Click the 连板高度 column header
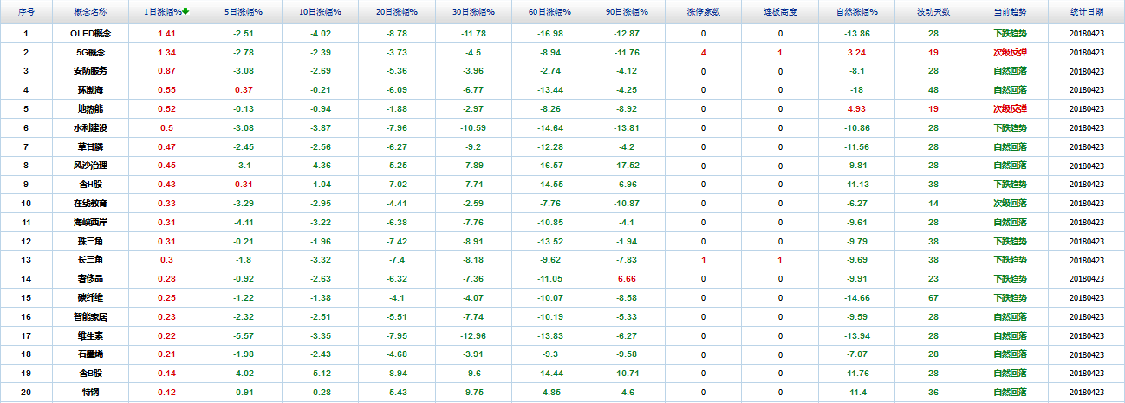 [780, 12]
